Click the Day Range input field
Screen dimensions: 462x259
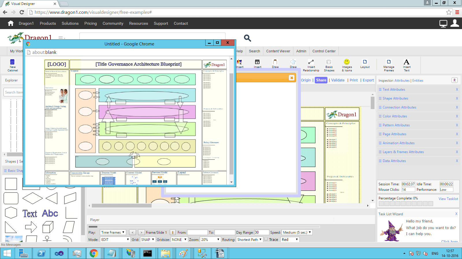(261, 232)
